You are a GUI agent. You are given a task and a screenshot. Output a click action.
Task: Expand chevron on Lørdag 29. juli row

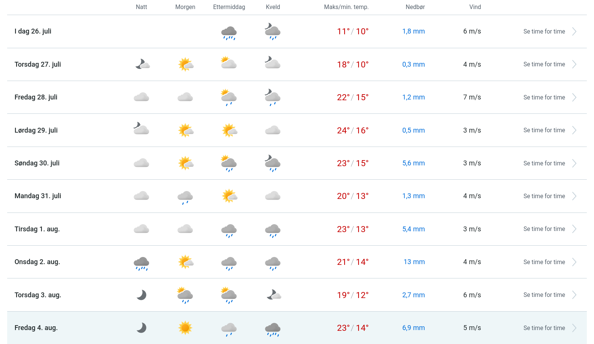click(x=574, y=130)
